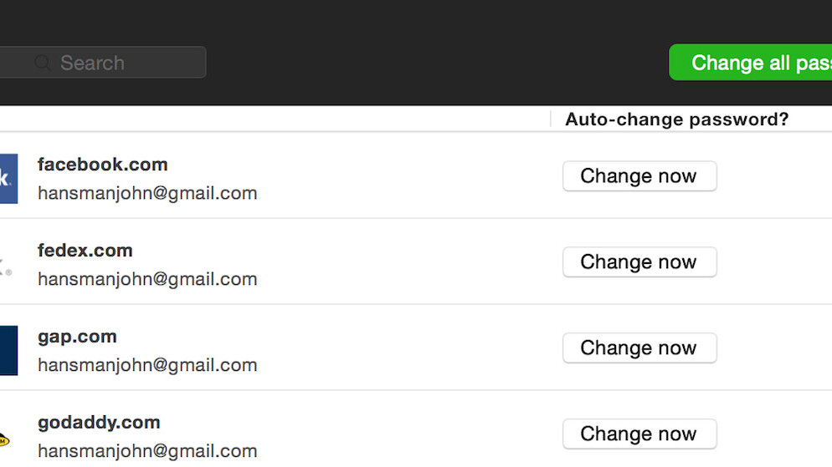
Task: Click the email under fedex.com
Action: pos(147,280)
